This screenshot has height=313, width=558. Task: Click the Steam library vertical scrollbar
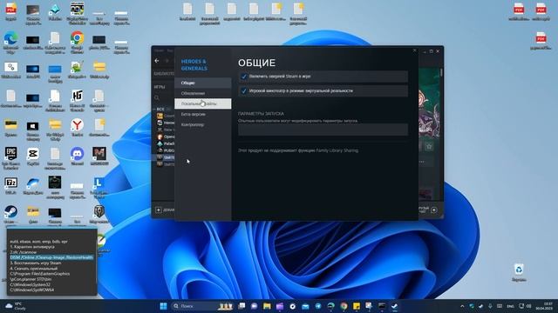click(x=441, y=72)
